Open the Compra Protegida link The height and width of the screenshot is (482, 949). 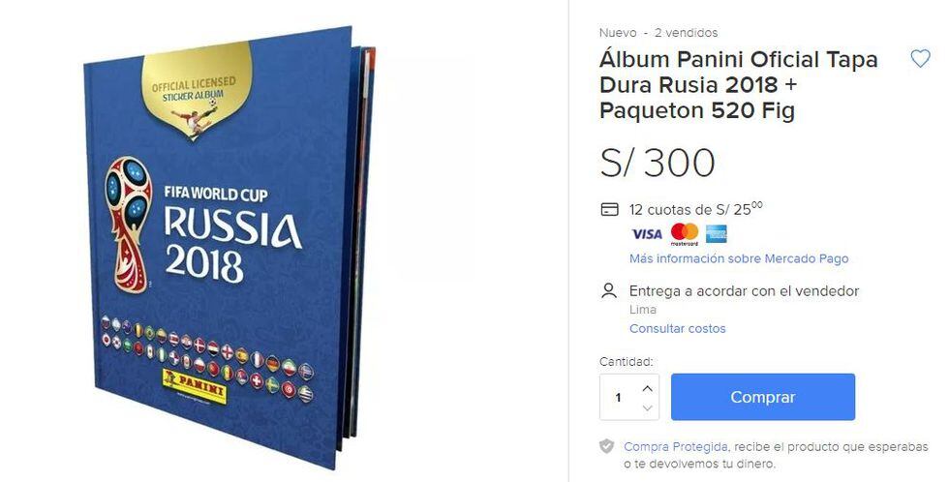tap(676, 447)
